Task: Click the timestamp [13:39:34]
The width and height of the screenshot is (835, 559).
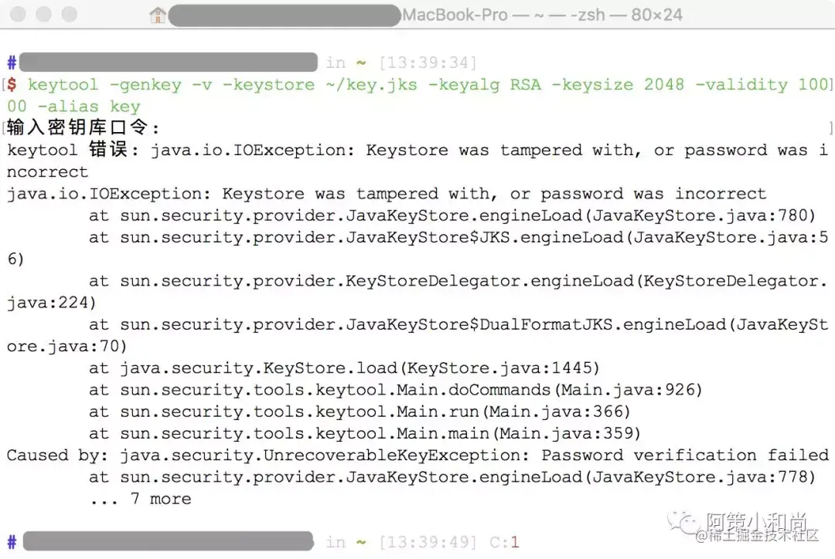Action: tap(428, 62)
